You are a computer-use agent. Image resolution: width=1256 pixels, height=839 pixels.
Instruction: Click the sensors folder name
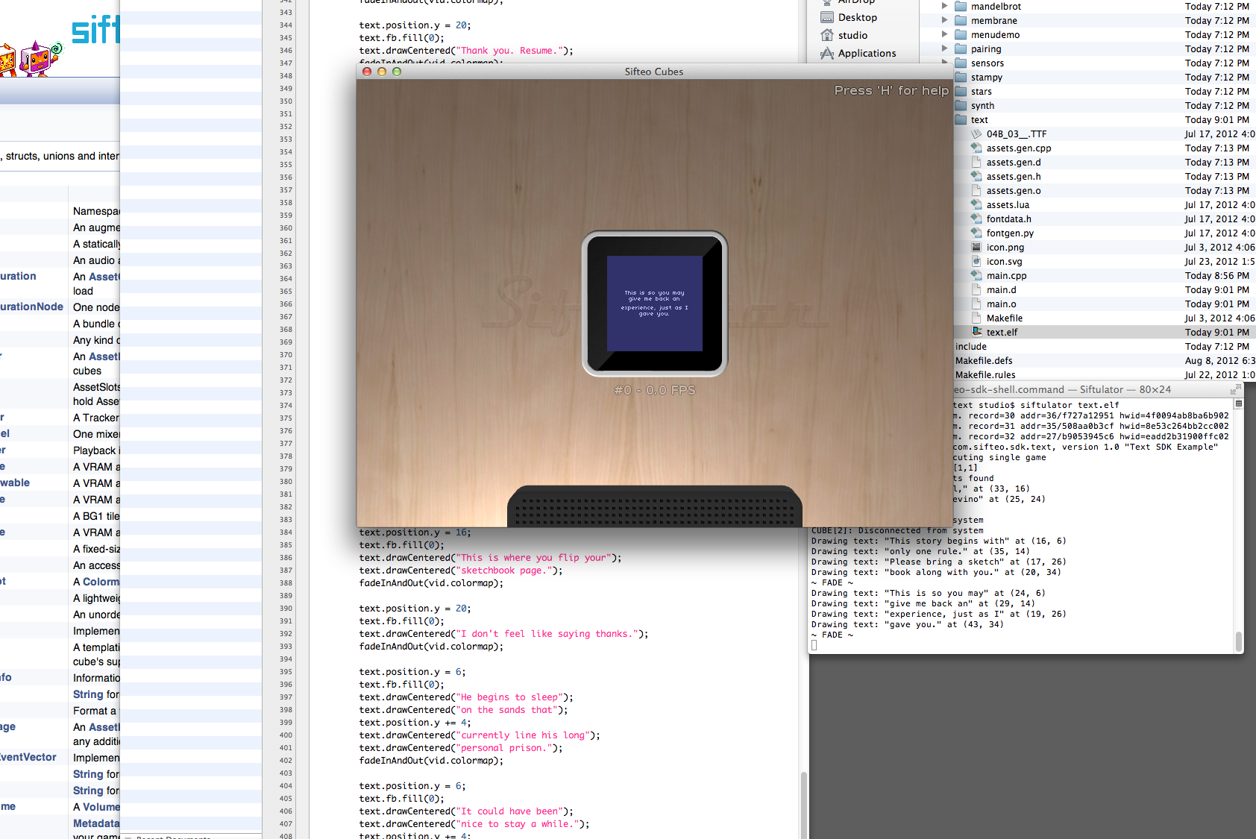click(987, 63)
